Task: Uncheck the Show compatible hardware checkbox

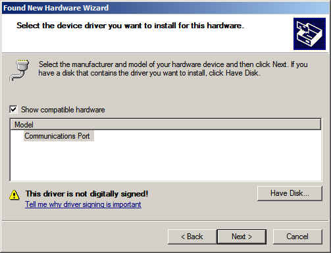Action: coord(13,109)
